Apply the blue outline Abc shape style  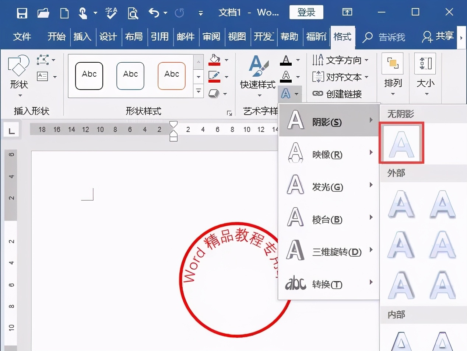click(x=130, y=76)
